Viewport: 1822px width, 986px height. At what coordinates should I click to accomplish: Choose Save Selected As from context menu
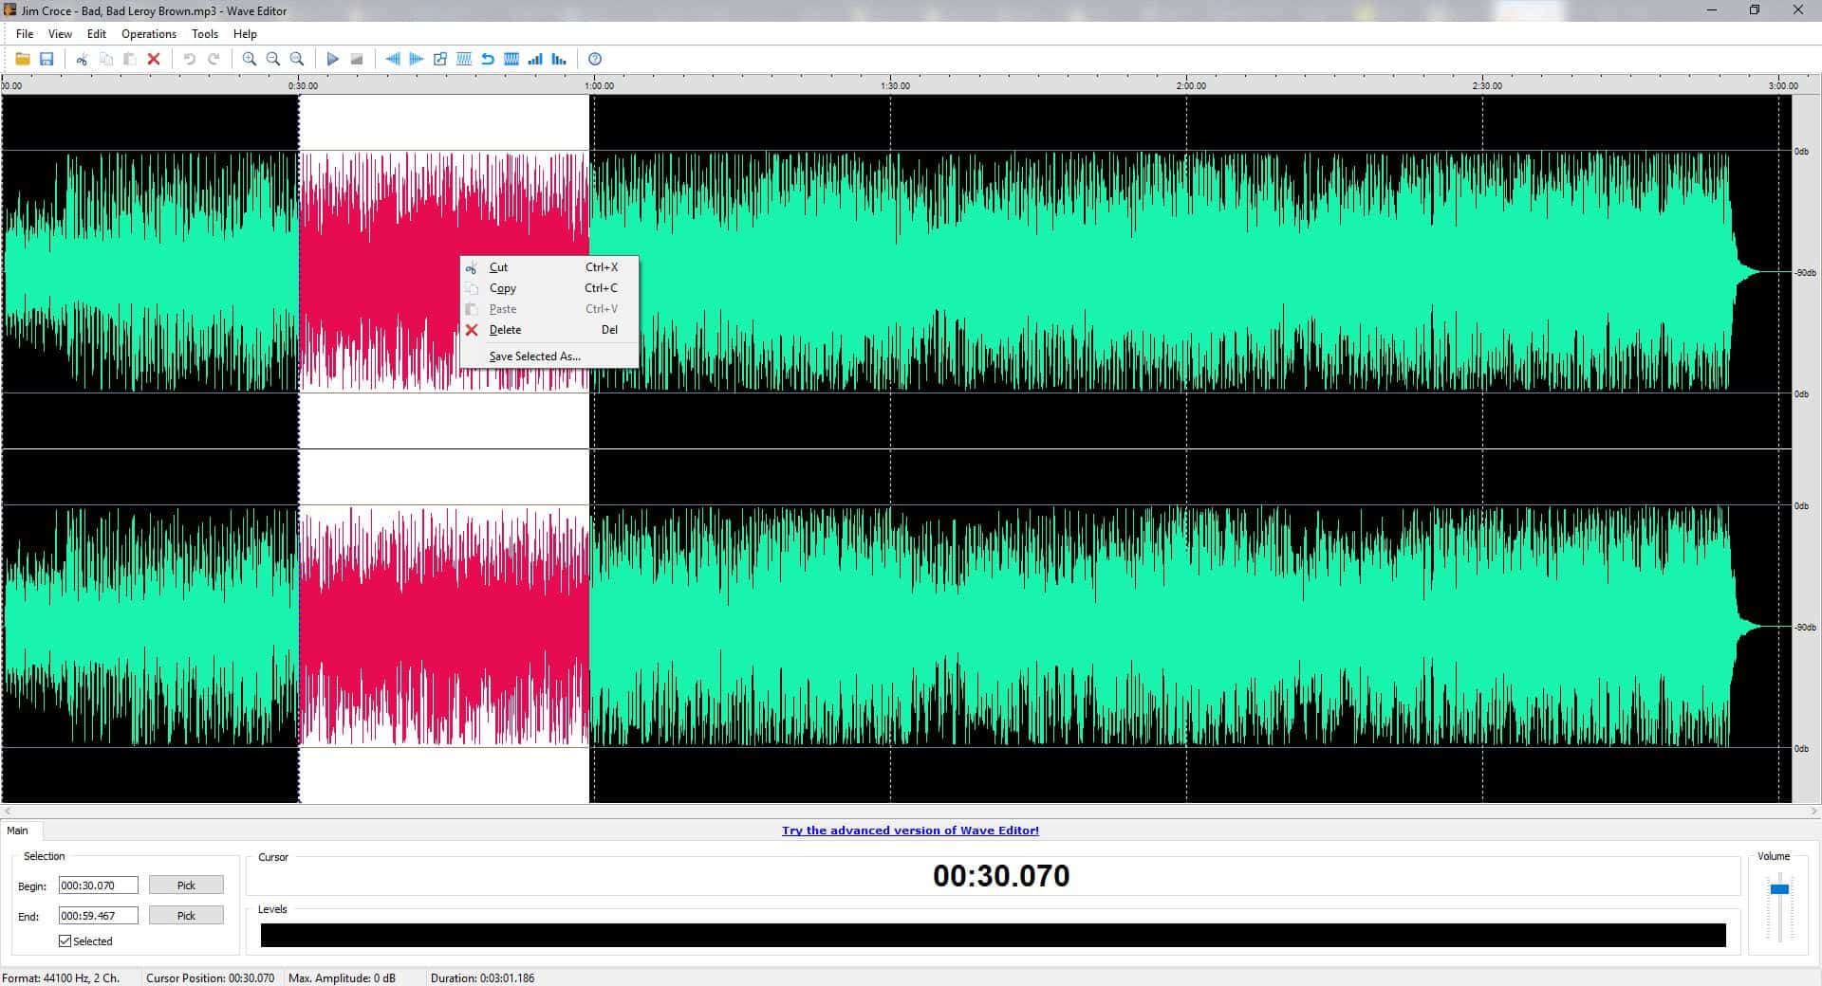pos(534,356)
